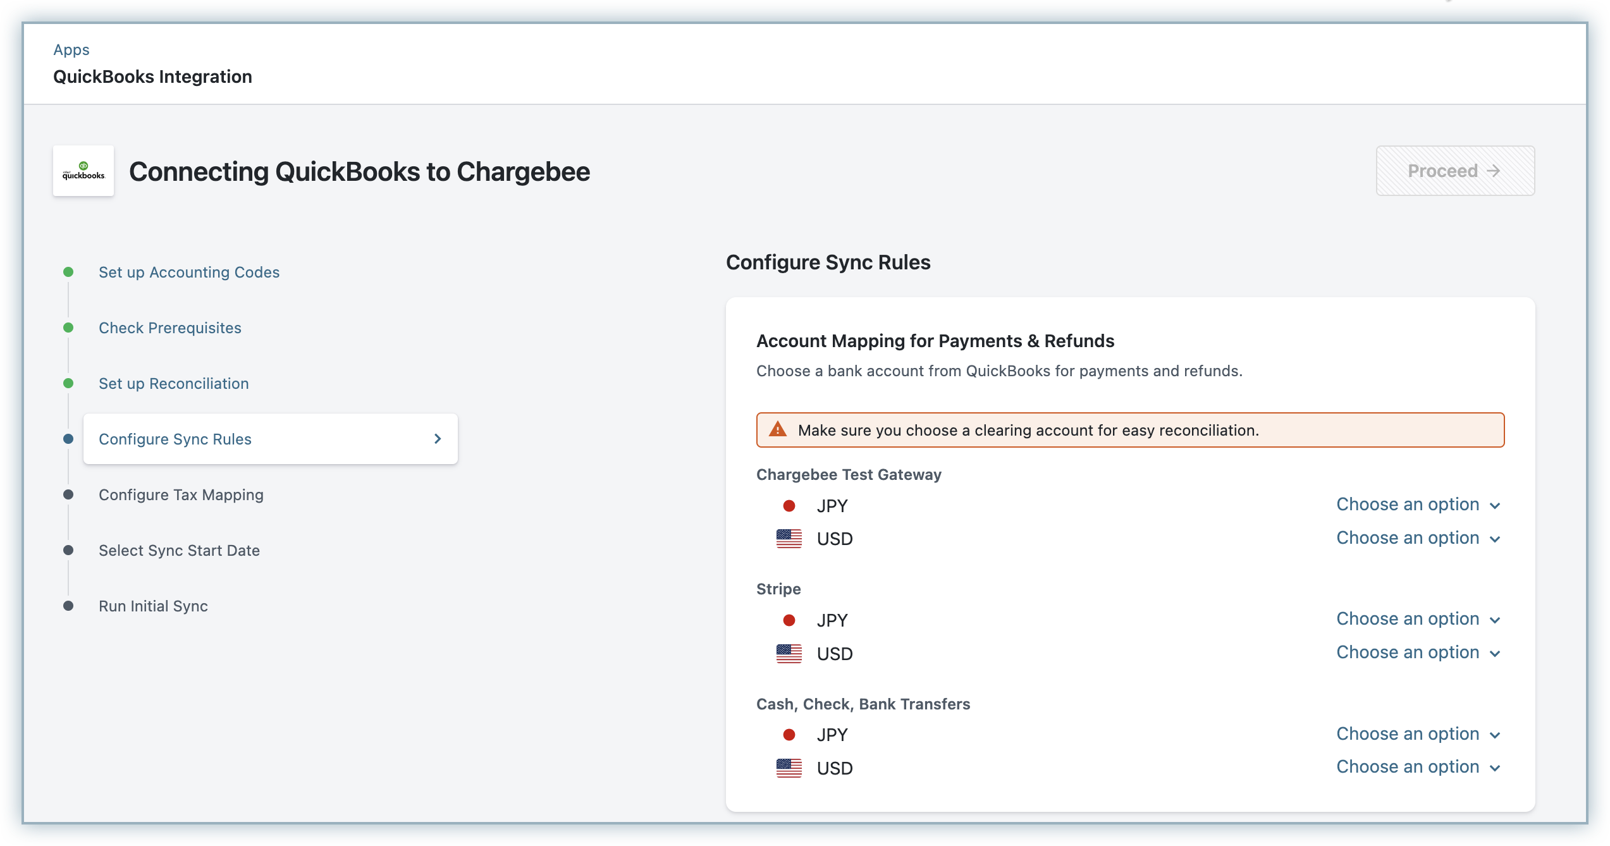Screen dimensions: 1610x846
Task: Open USD account dropdown for Chargebee Test Gateway
Action: point(1418,538)
